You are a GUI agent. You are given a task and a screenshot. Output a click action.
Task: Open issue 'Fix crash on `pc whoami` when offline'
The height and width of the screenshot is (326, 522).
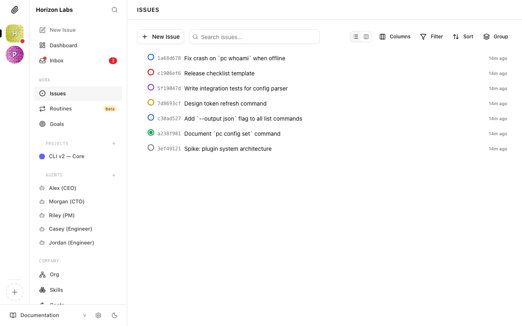click(235, 58)
